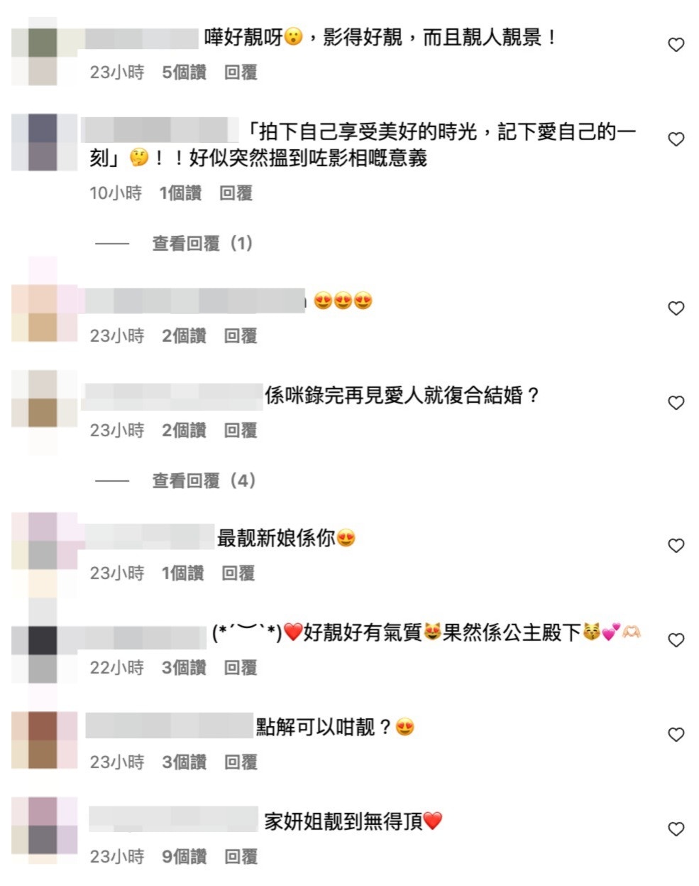The image size is (699, 886).
Task: Open username beside 係咪錄完再見愛人 comment
Action: [172, 396]
